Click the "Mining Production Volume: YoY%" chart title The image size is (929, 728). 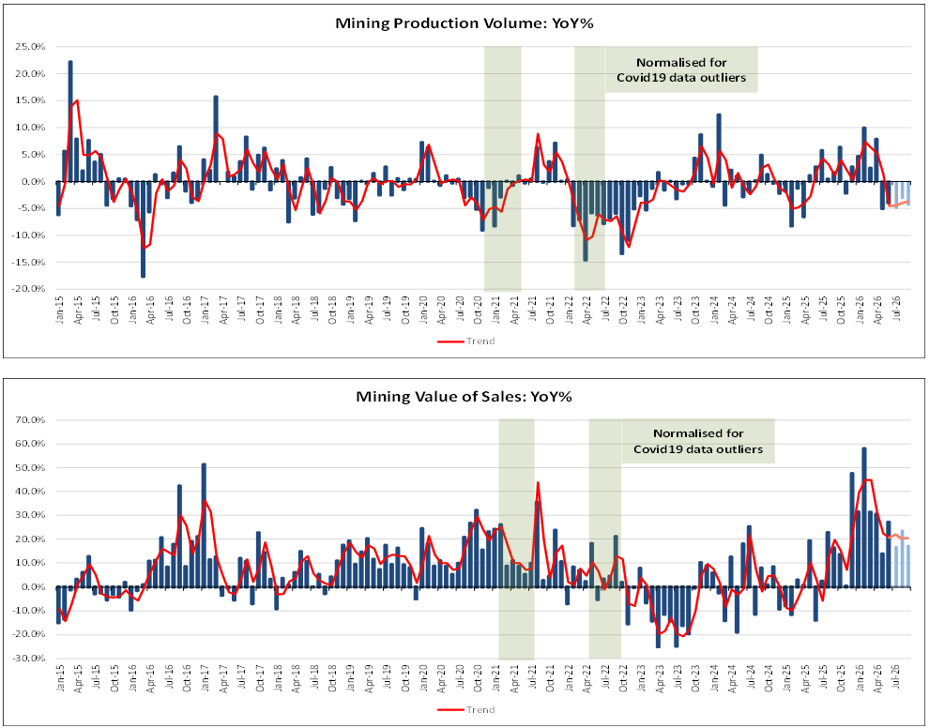point(464,23)
